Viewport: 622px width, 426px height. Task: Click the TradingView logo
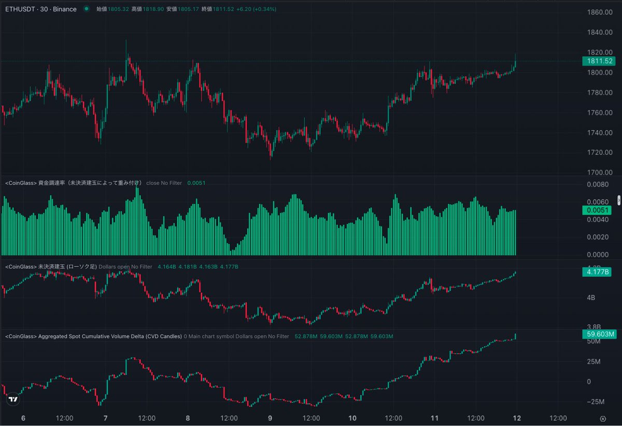pyautogui.click(x=13, y=400)
